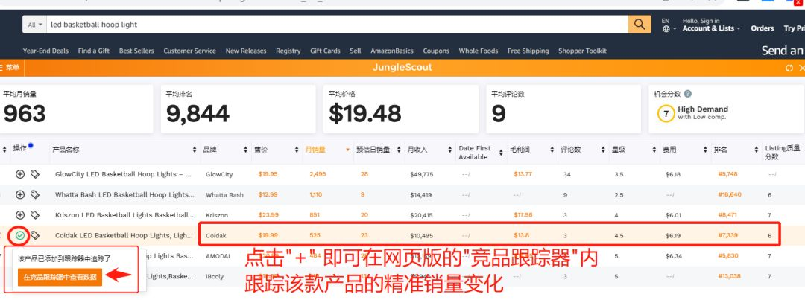Viewport: 805px width, 300px height.
Task: Click gross profit $17.98 for Kriszon
Action: click(523, 215)
